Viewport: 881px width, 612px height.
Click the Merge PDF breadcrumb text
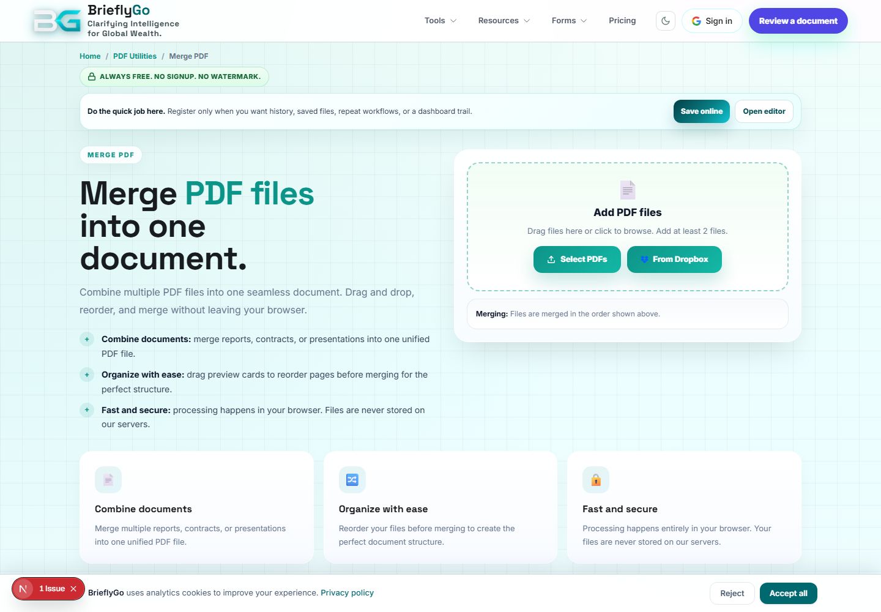coord(188,56)
